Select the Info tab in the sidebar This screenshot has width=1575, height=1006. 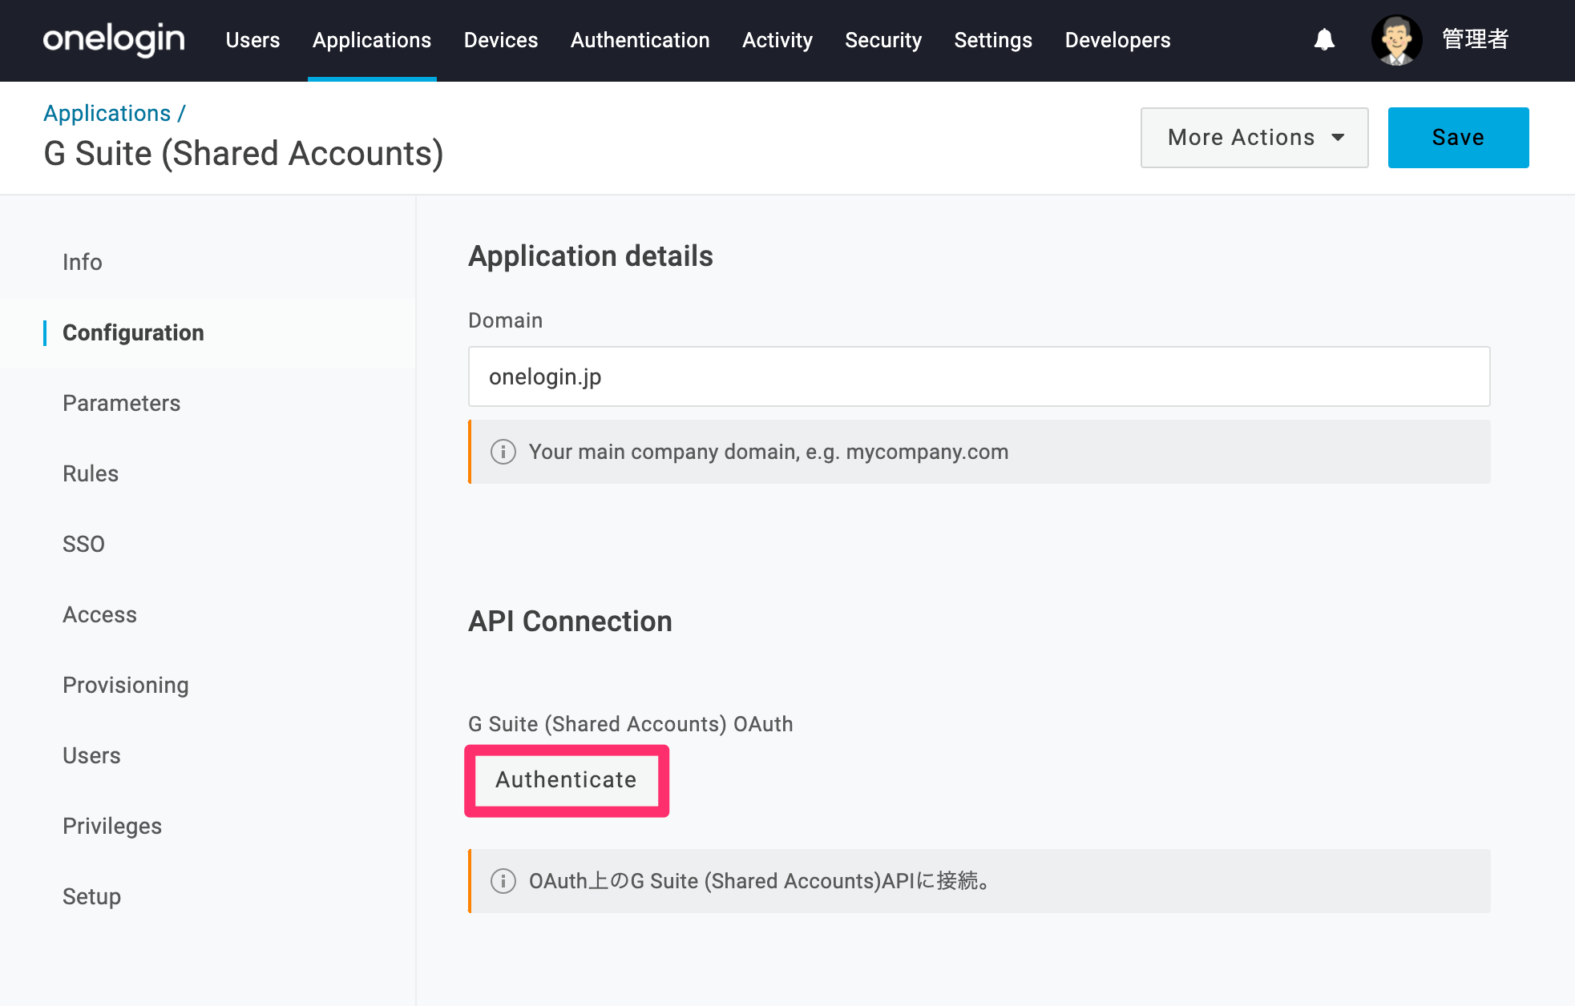[x=83, y=262]
